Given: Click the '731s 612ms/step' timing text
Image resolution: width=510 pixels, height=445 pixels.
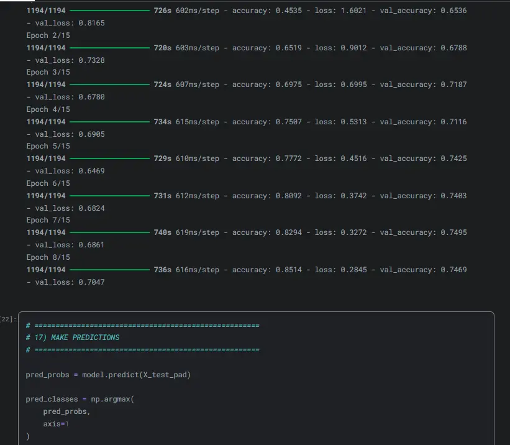Looking at the screenshot, I should (x=186, y=196).
